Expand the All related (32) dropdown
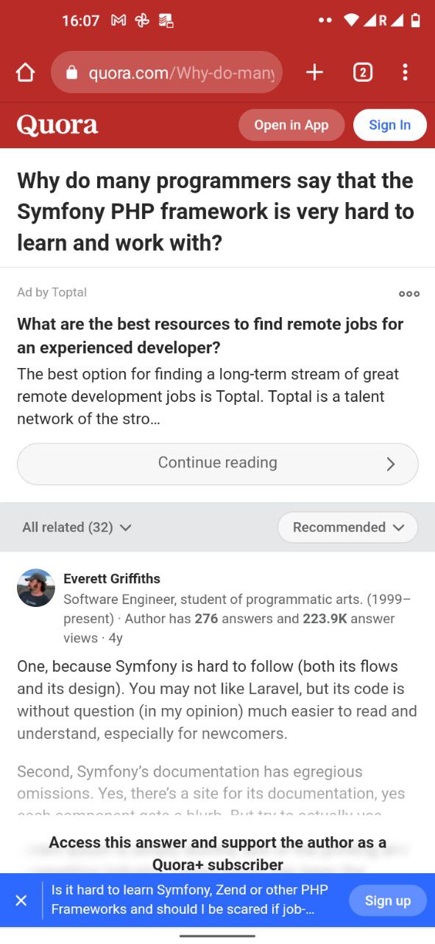The width and height of the screenshot is (435, 944). coord(77,527)
